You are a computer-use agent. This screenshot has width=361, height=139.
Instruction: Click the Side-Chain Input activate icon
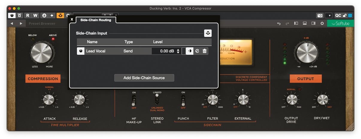[x=208, y=33]
